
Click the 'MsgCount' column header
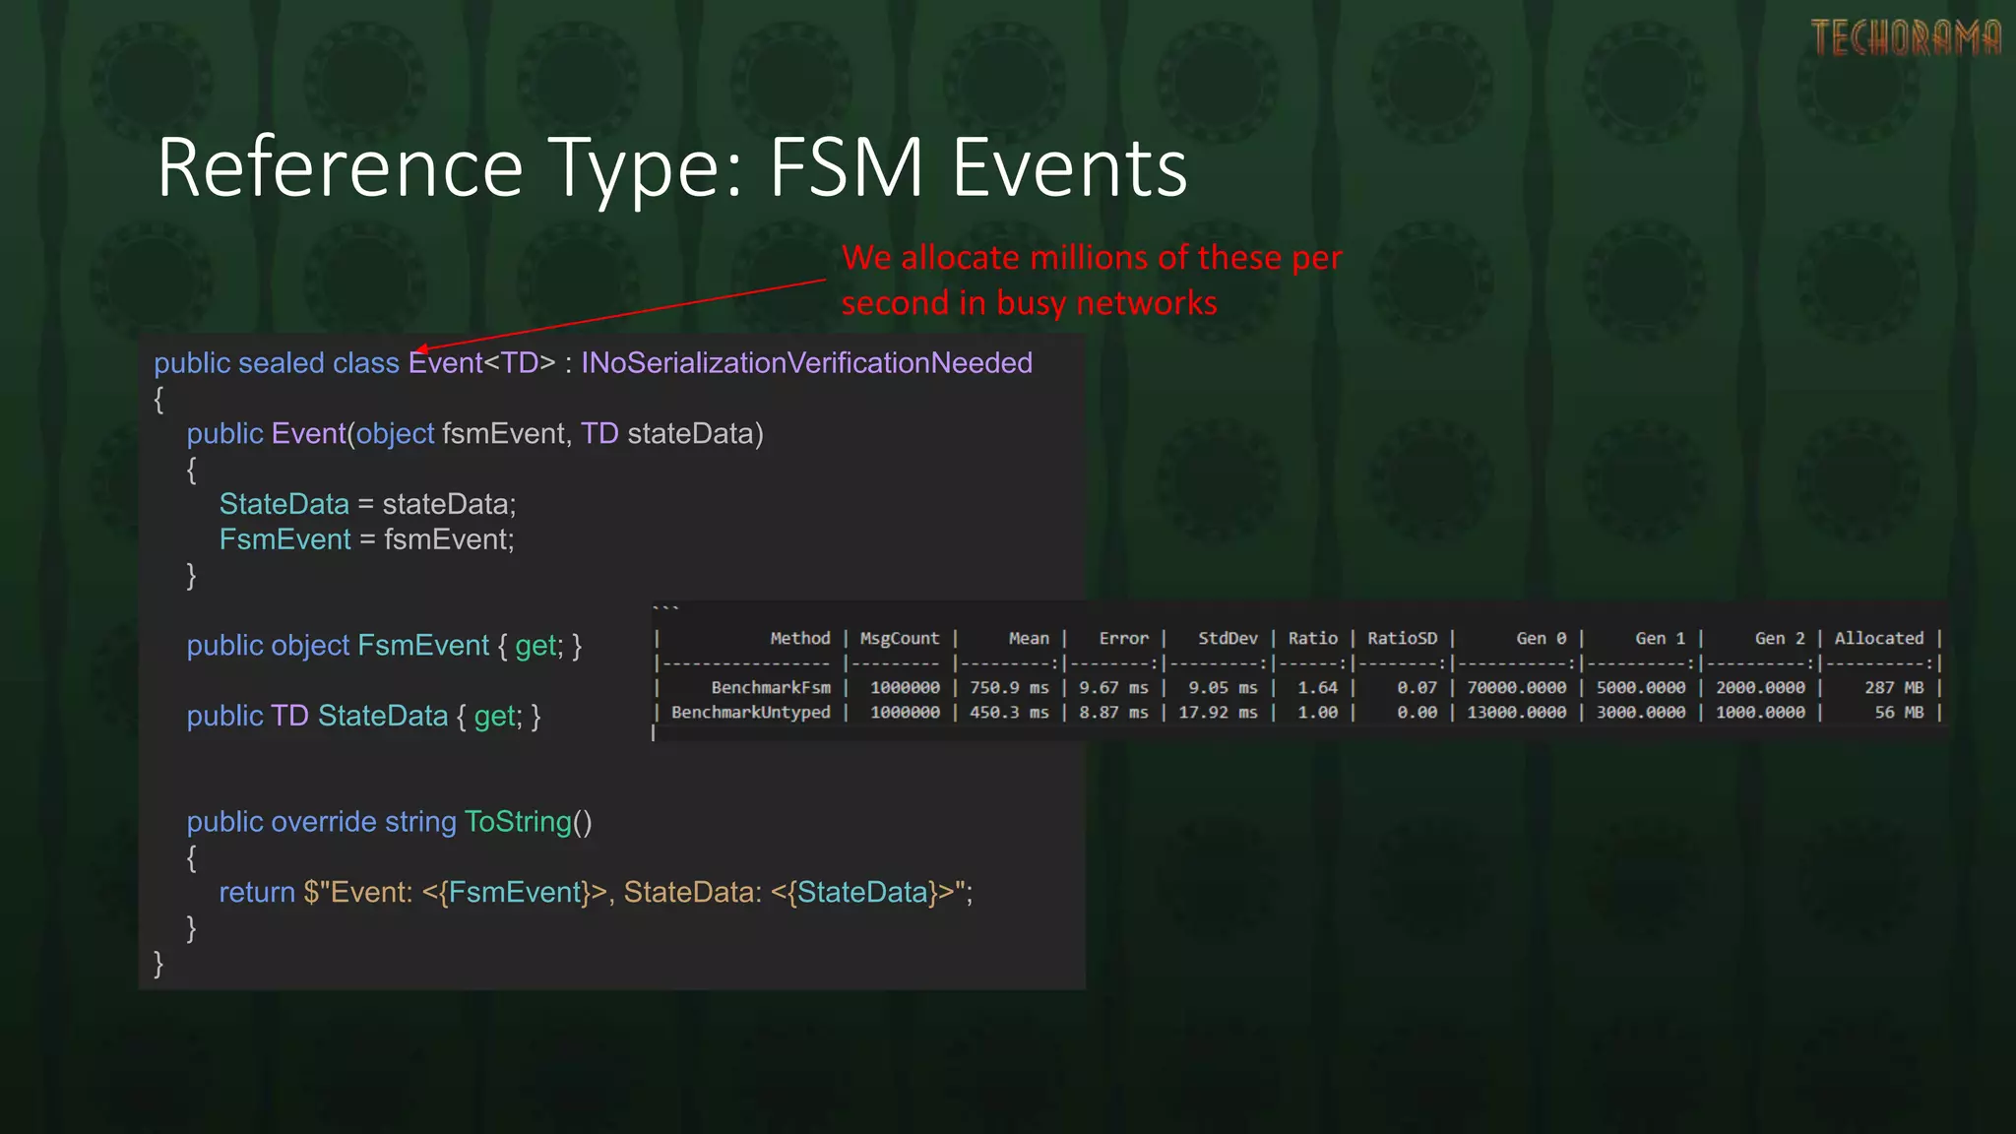pos(900,639)
